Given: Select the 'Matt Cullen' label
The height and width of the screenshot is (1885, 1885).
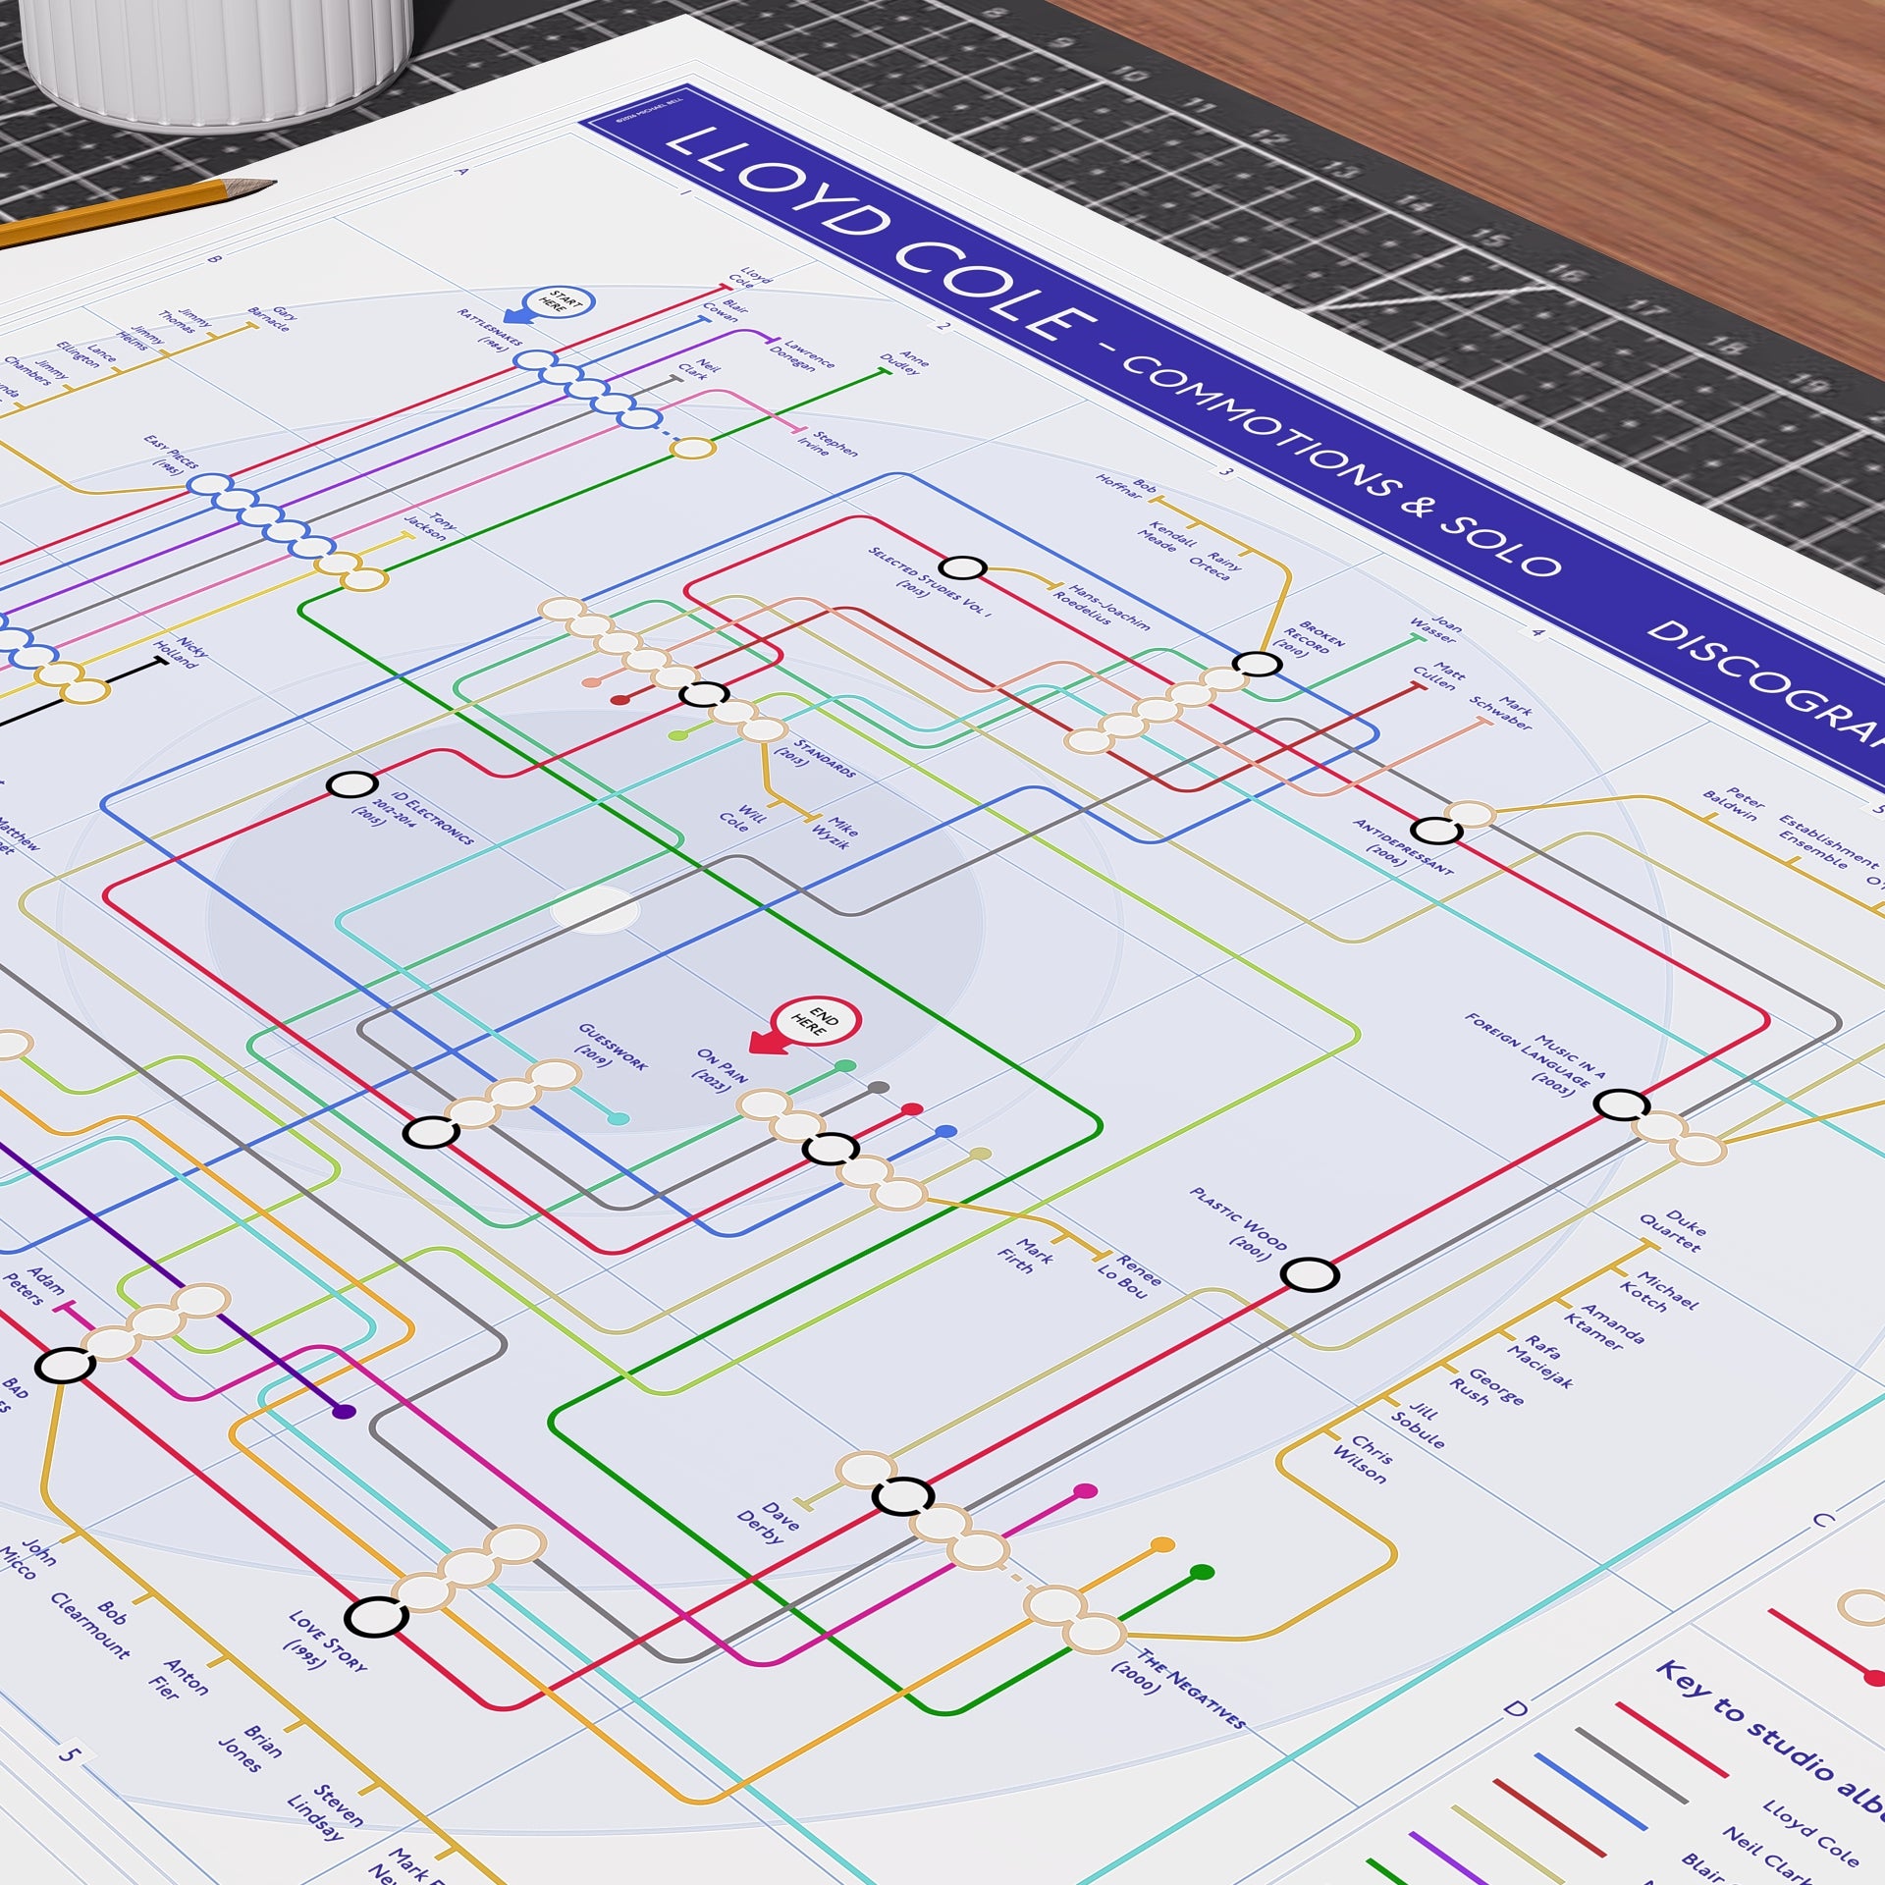Looking at the screenshot, I should (1438, 676).
